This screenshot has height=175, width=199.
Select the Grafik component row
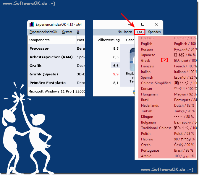tap(56, 66)
